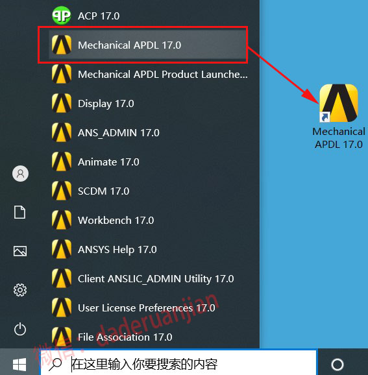Open SCDM 17.0 icon

point(62,191)
